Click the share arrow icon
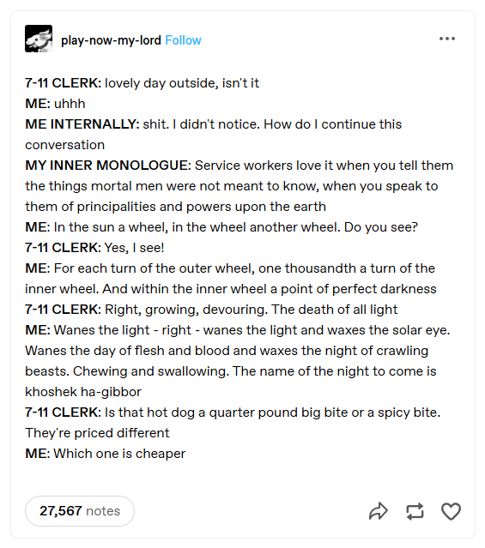The width and height of the screenshot is (485, 548). tap(379, 511)
